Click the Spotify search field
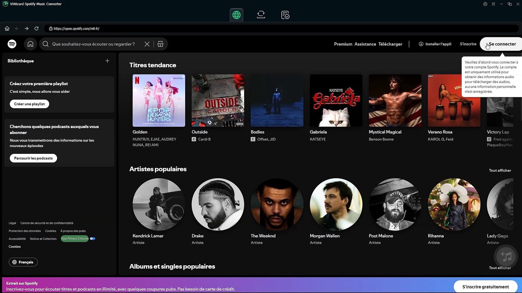This screenshot has height=293, width=522. 93,44
